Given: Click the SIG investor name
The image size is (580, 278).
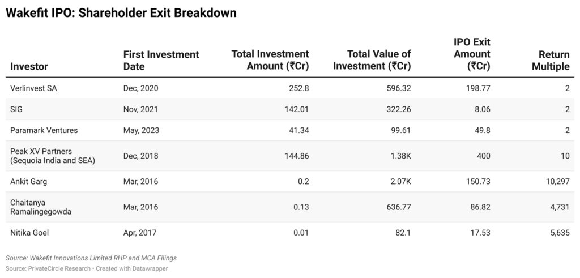Looking at the screenshot, I should pos(17,109).
